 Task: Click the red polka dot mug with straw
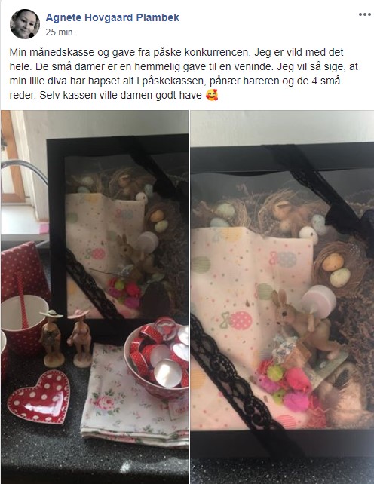(x=23, y=323)
